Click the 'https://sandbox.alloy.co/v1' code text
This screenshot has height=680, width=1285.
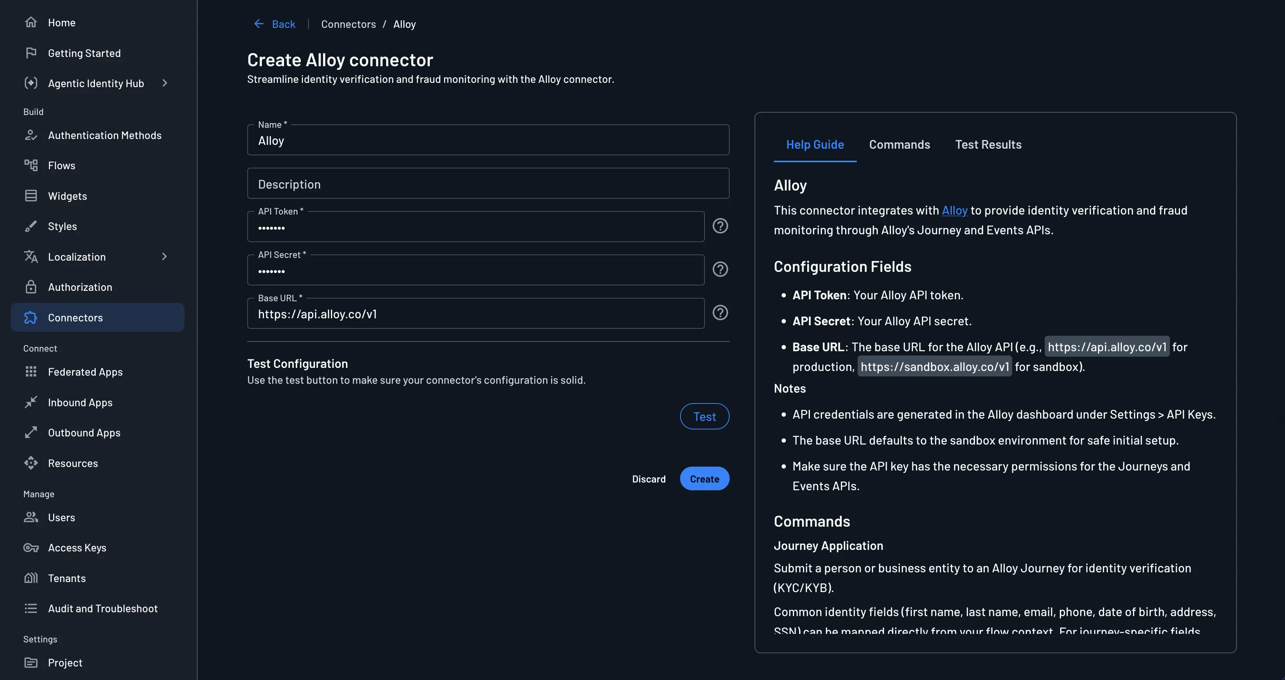[935, 366]
